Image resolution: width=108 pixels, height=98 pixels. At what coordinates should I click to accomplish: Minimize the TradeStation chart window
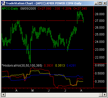[x=96, y=3]
